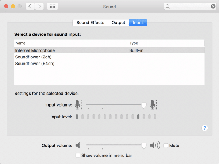This screenshot has height=164, width=219.
Task: Clear the search field with the X icon
Action: 213,7
